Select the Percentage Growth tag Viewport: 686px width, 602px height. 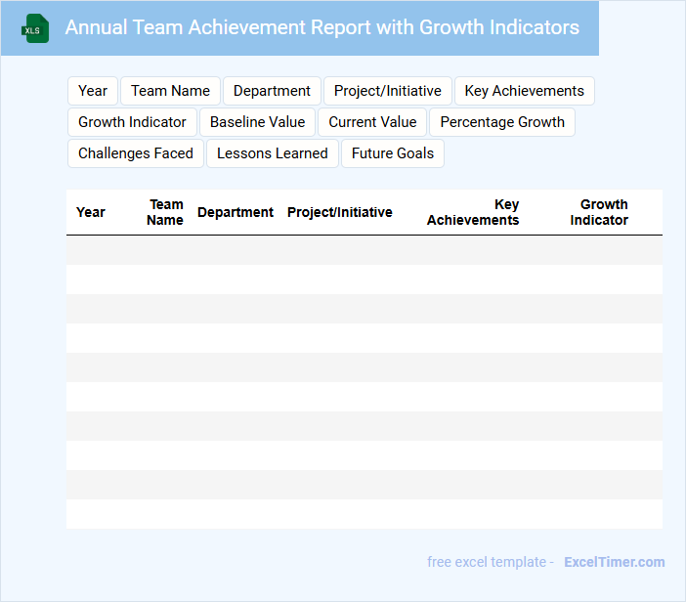coord(502,122)
